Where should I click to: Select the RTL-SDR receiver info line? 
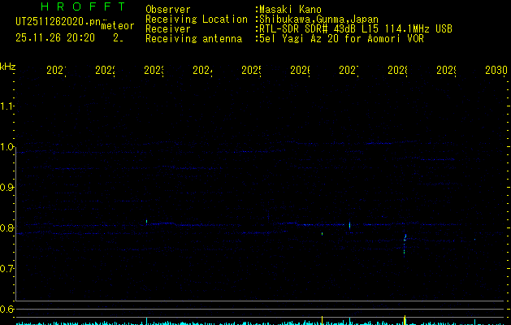pyautogui.click(x=355, y=28)
